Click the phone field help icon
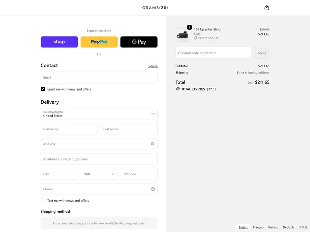This screenshot has width=310, height=232. coord(153,189)
